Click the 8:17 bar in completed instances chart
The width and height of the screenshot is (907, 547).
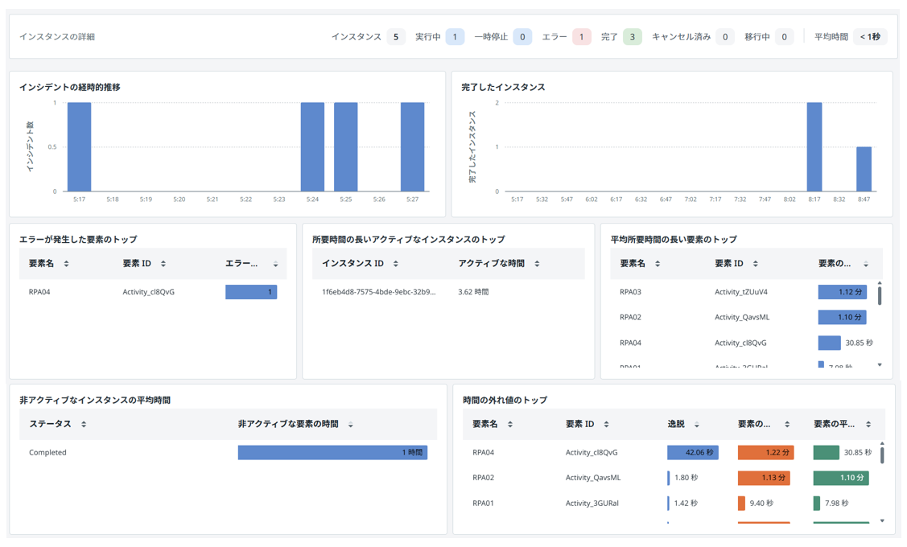814,147
